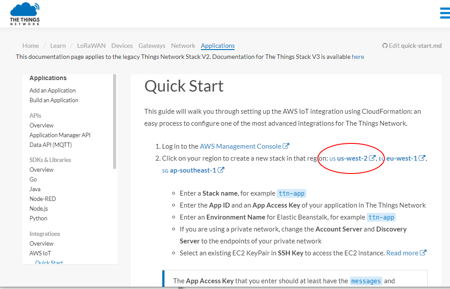Click the APIs sidebar section heading
Viewport: 450px width, 289px height.
click(x=35, y=116)
